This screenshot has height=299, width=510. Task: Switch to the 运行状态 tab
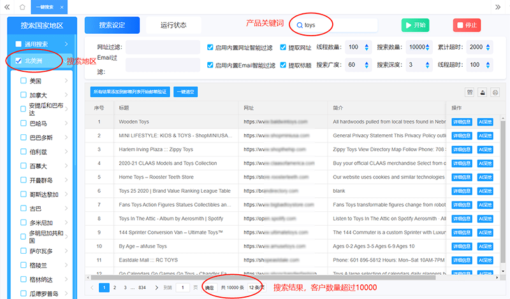[x=173, y=25]
